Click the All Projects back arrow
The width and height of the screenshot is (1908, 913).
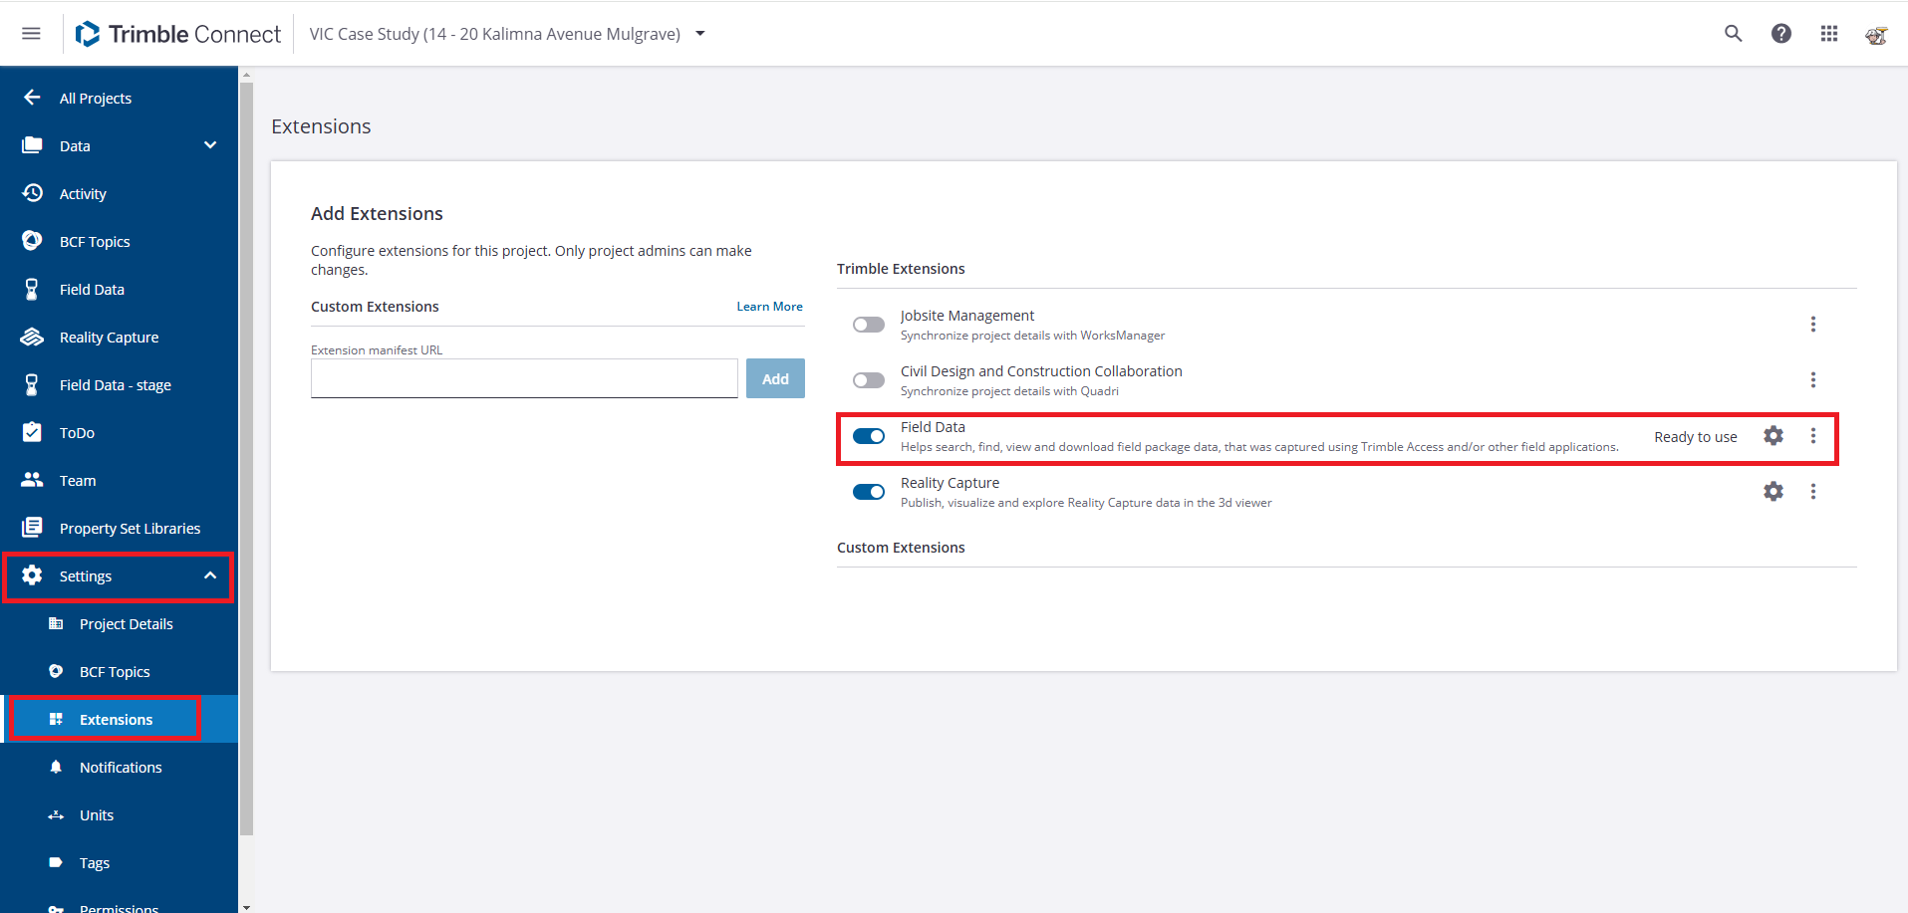point(32,98)
